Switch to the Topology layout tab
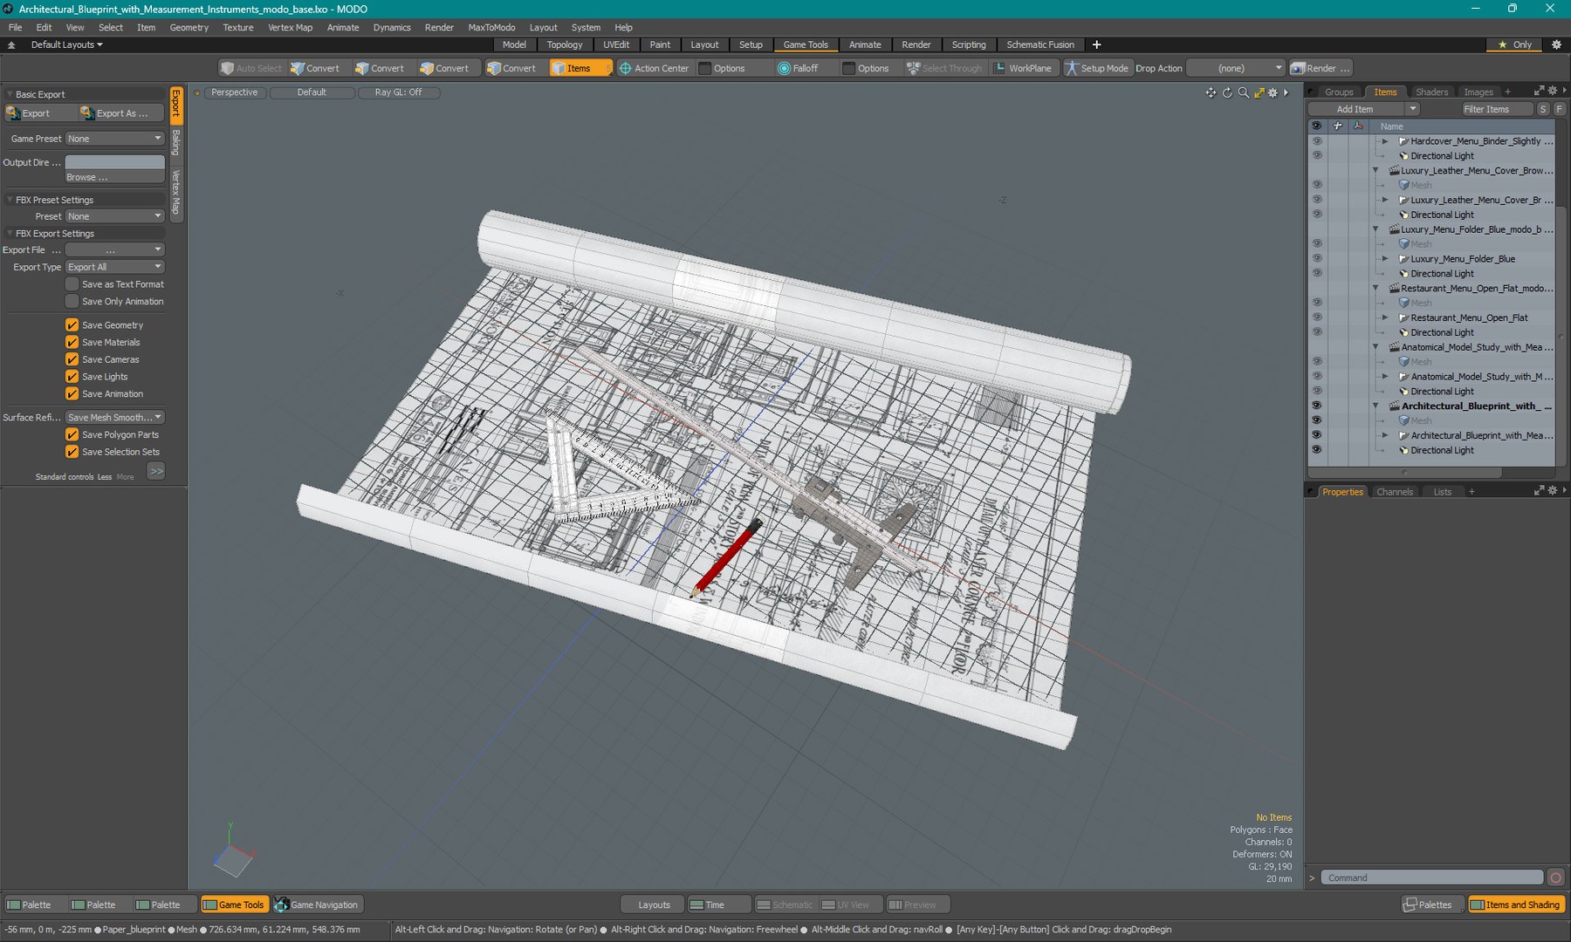Screen dimensions: 1571x942 (565, 44)
